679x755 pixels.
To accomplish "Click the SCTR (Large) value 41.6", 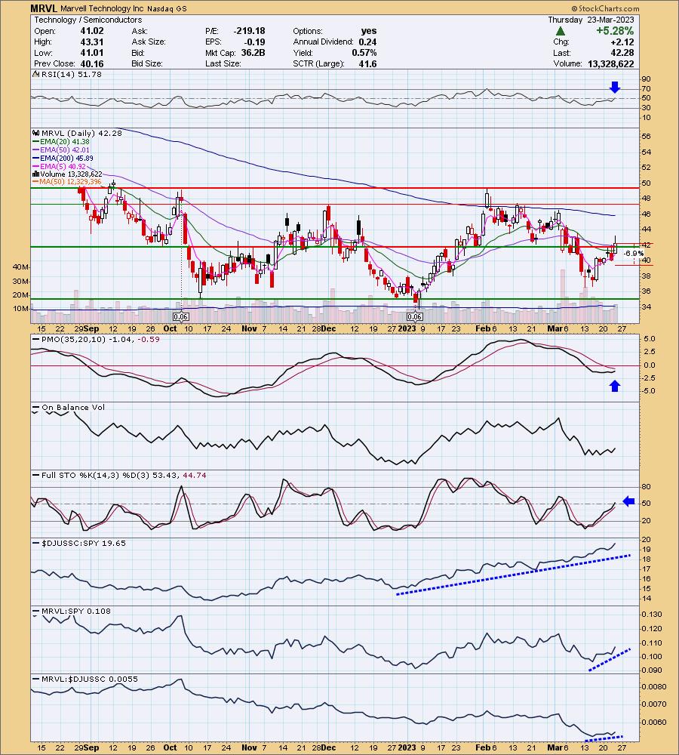I will click(x=367, y=63).
